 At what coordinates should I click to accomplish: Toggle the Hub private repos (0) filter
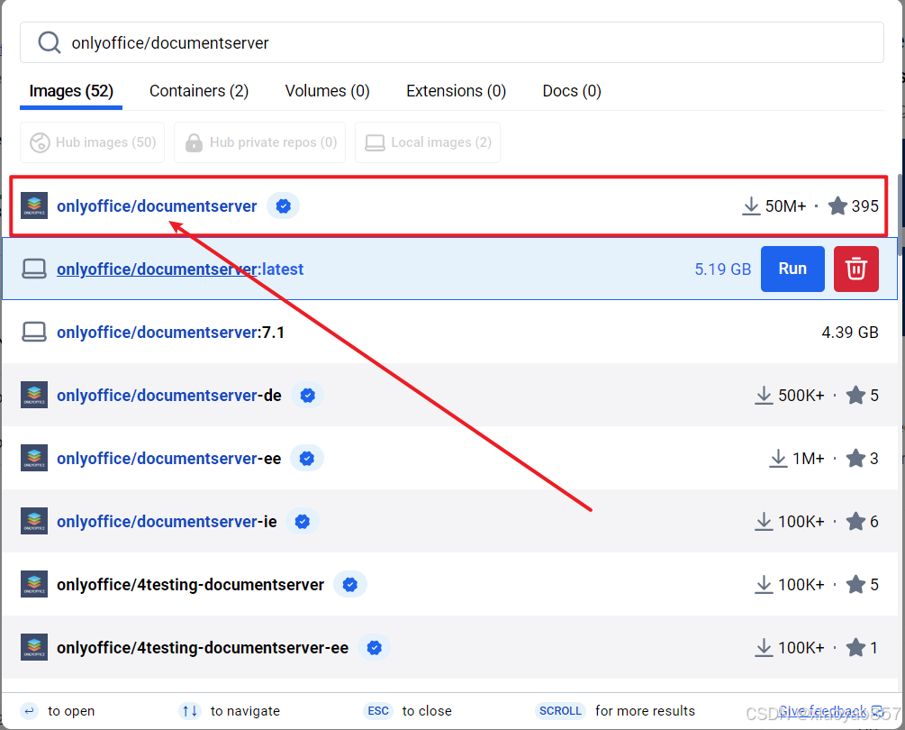pyautogui.click(x=259, y=142)
